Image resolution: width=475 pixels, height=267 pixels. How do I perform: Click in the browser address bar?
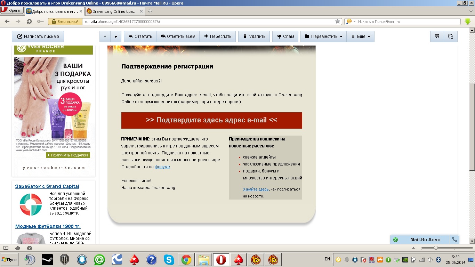[209, 22]
